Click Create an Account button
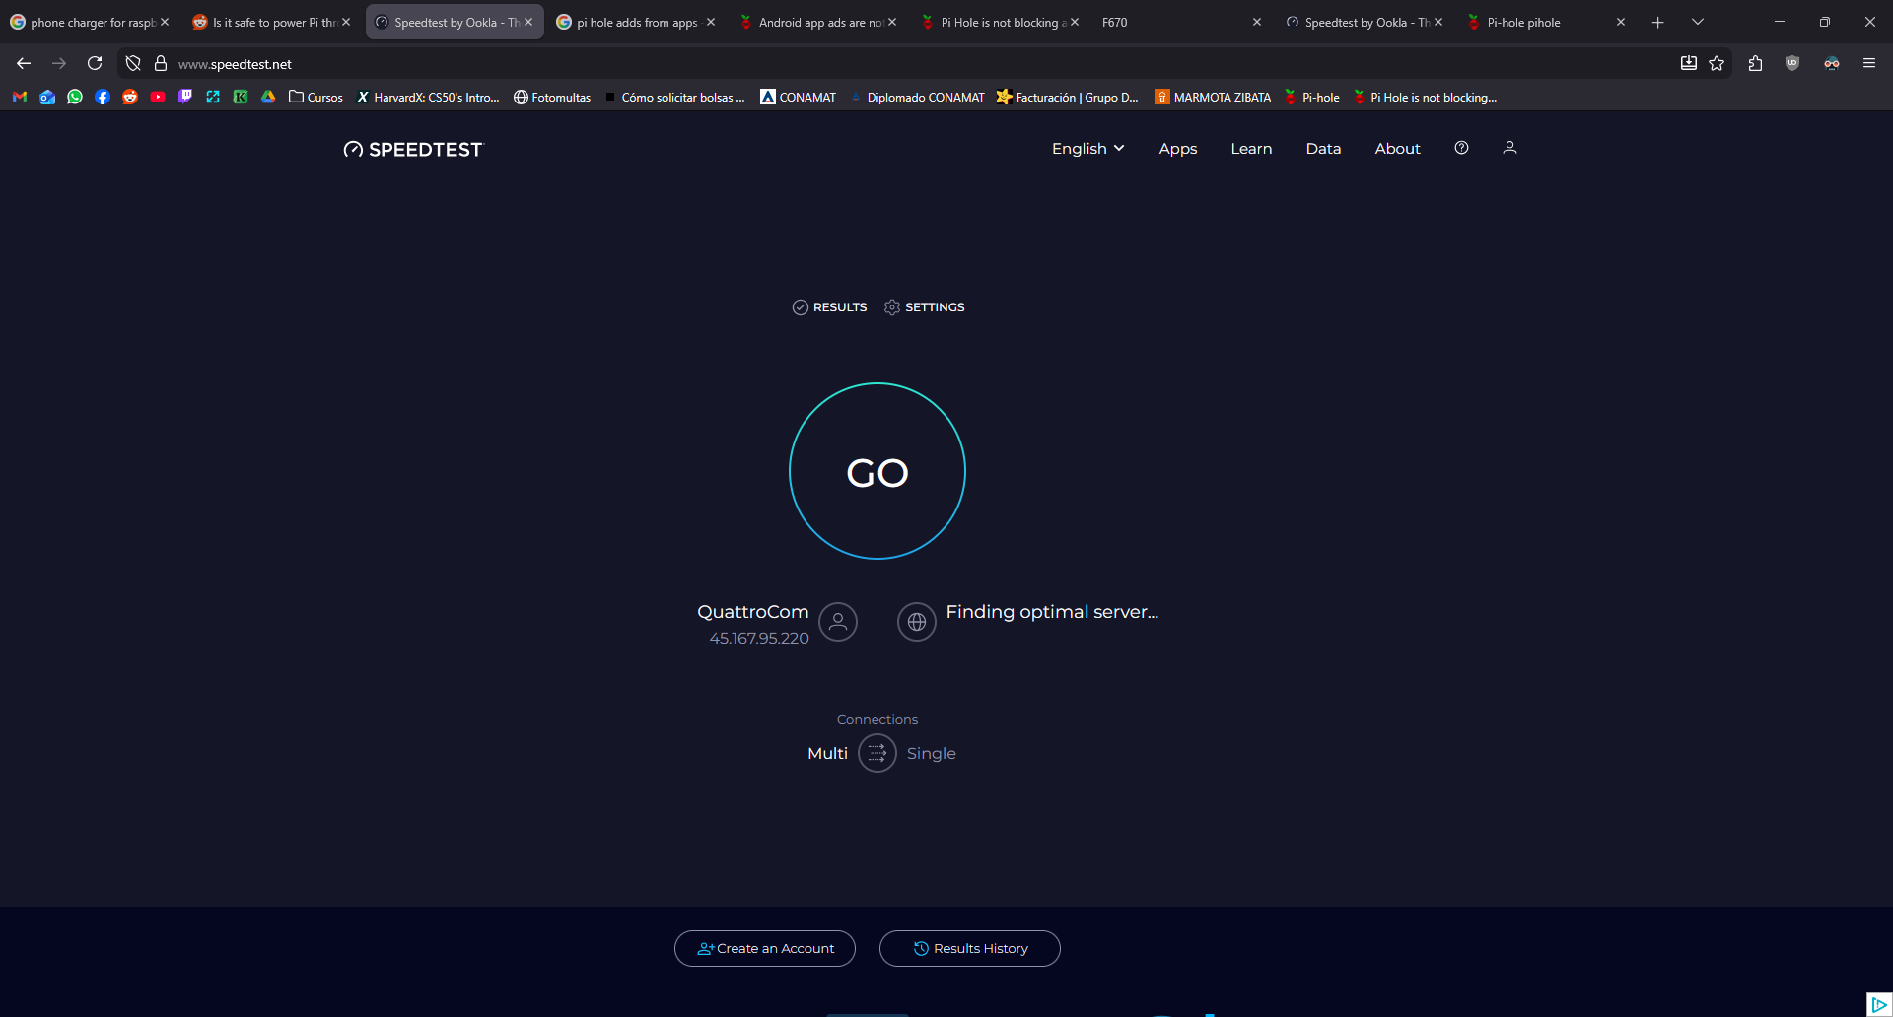1893x1017 pixels. [x=764, y=948]
